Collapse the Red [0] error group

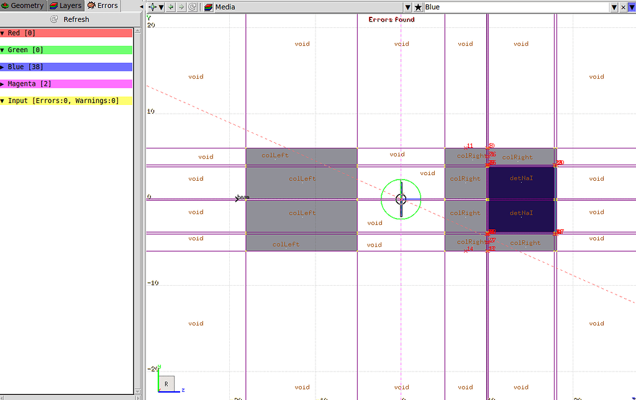(x=4, y=32)
